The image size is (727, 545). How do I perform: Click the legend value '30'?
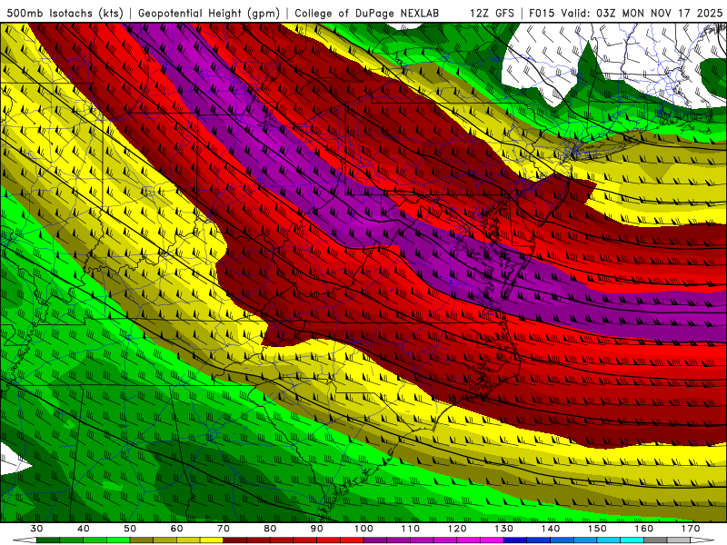click(36, 529)
